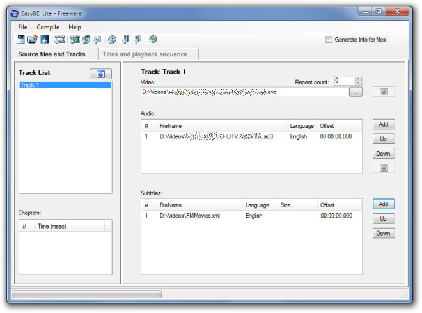Click the EasyBD Lite title bar app icon
The width and height of the screenshot is (422, 313).
coord(15,13)
